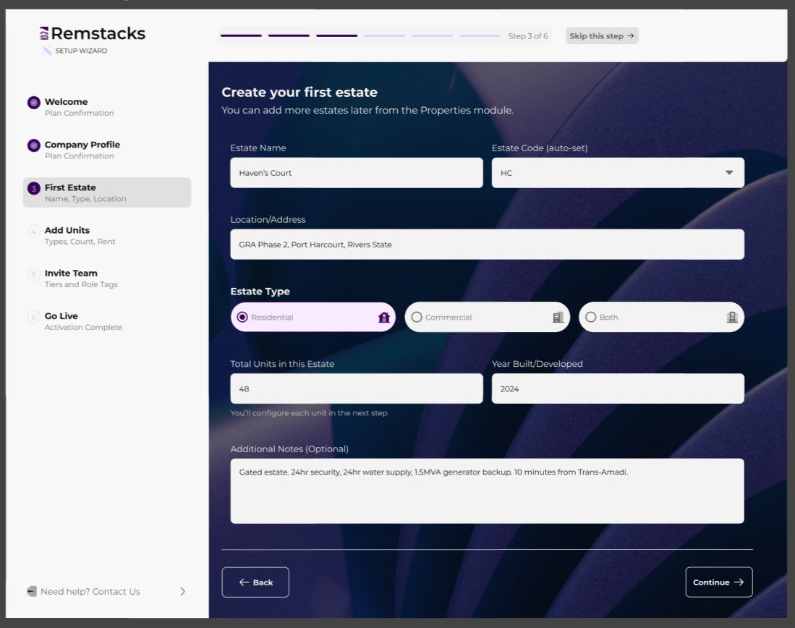Expand the Need help chevron

[x=182, y=592]
